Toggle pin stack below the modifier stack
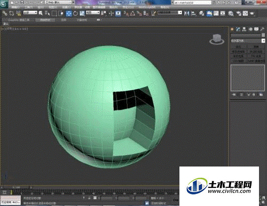The height and width of the screenshot is (206, 267). coord(234,94)
